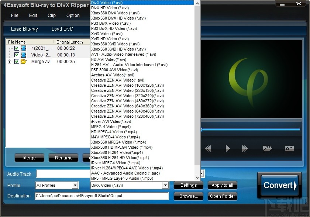Image resolution: width=310 pixels, height=217 pixels.
Task: Uncheck the Merge.avi checkbox
Action: tap(17, 62)
